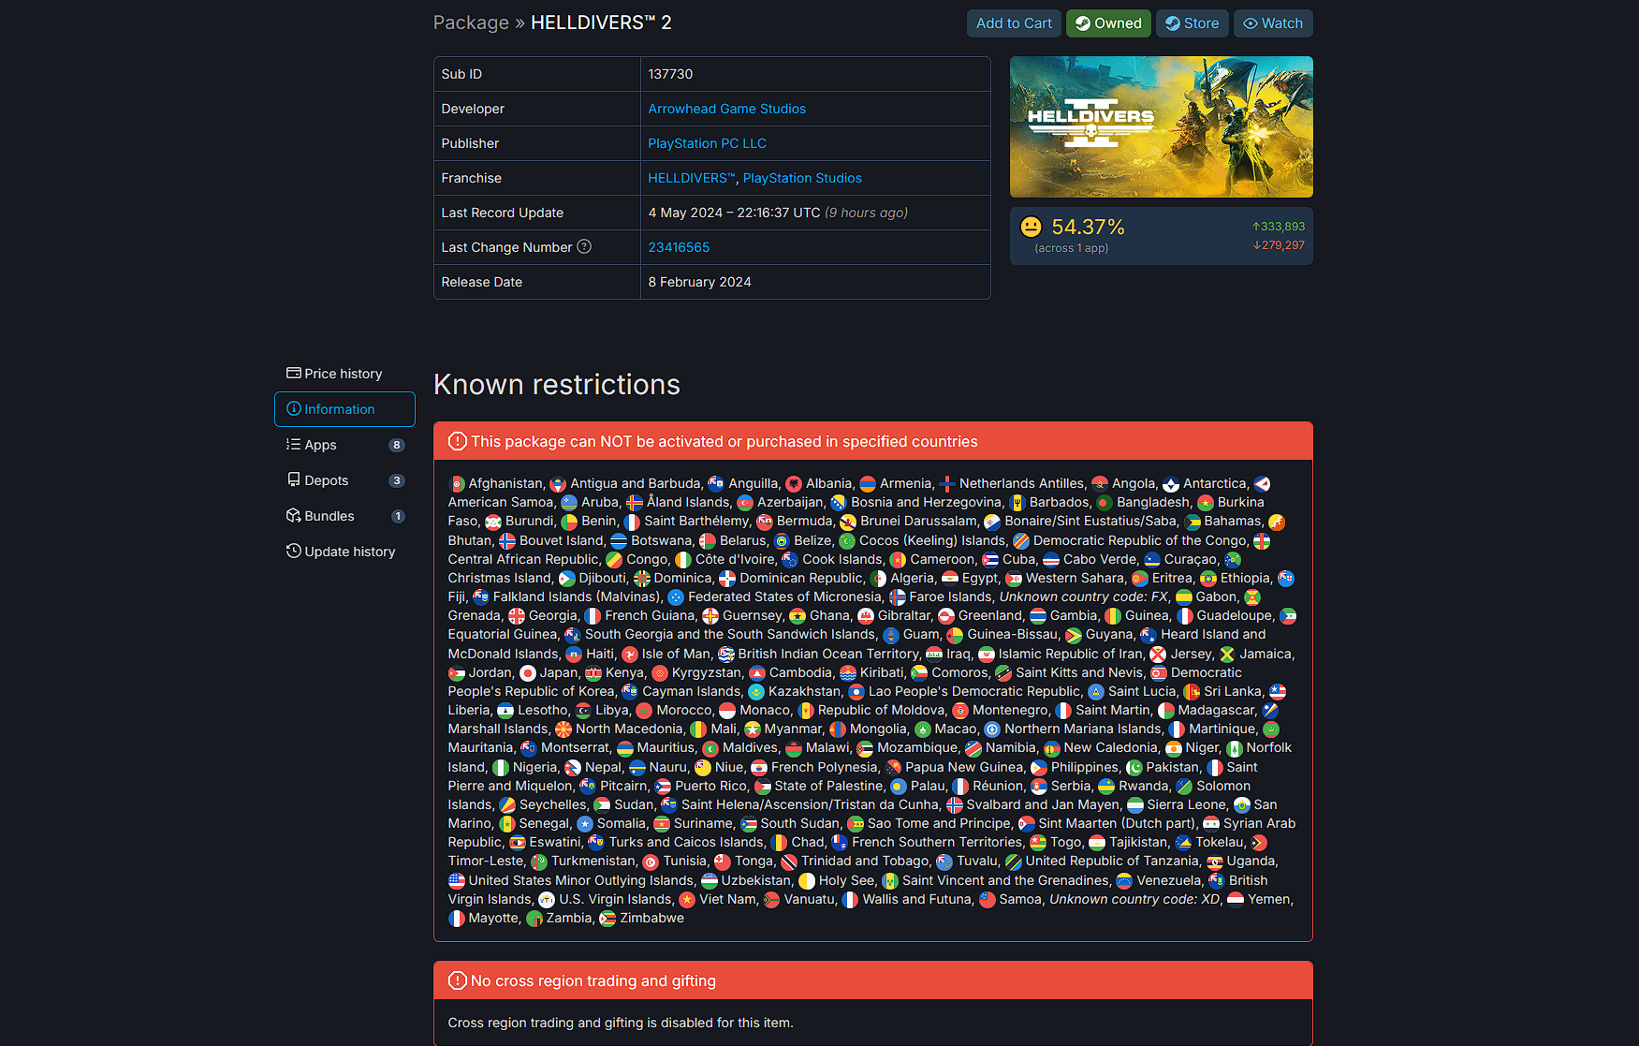Click the HELLDIVERS 2 header artwork thumbnail
The width and height of the screenshot is (1639, 1046).
click(1161, 127)
